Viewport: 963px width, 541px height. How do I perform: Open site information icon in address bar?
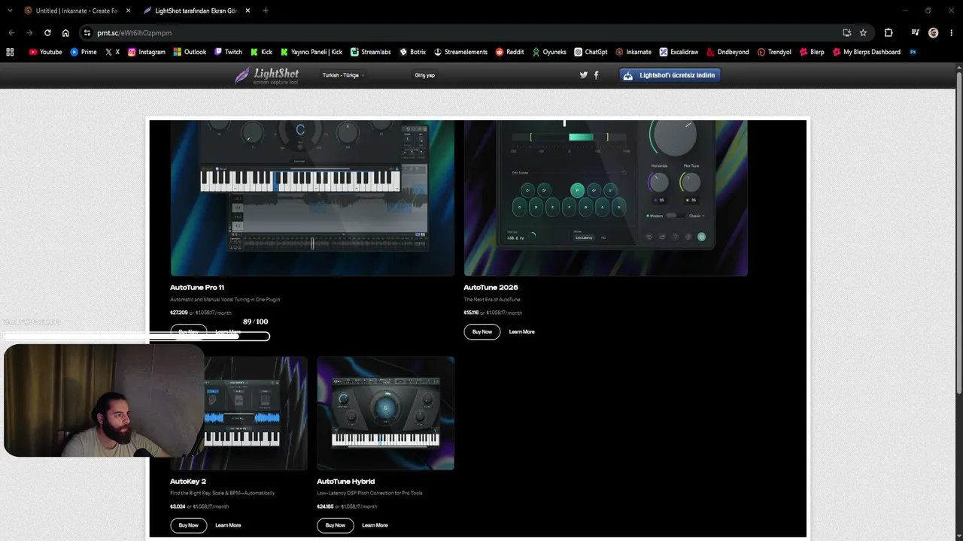tap(87, 33)
